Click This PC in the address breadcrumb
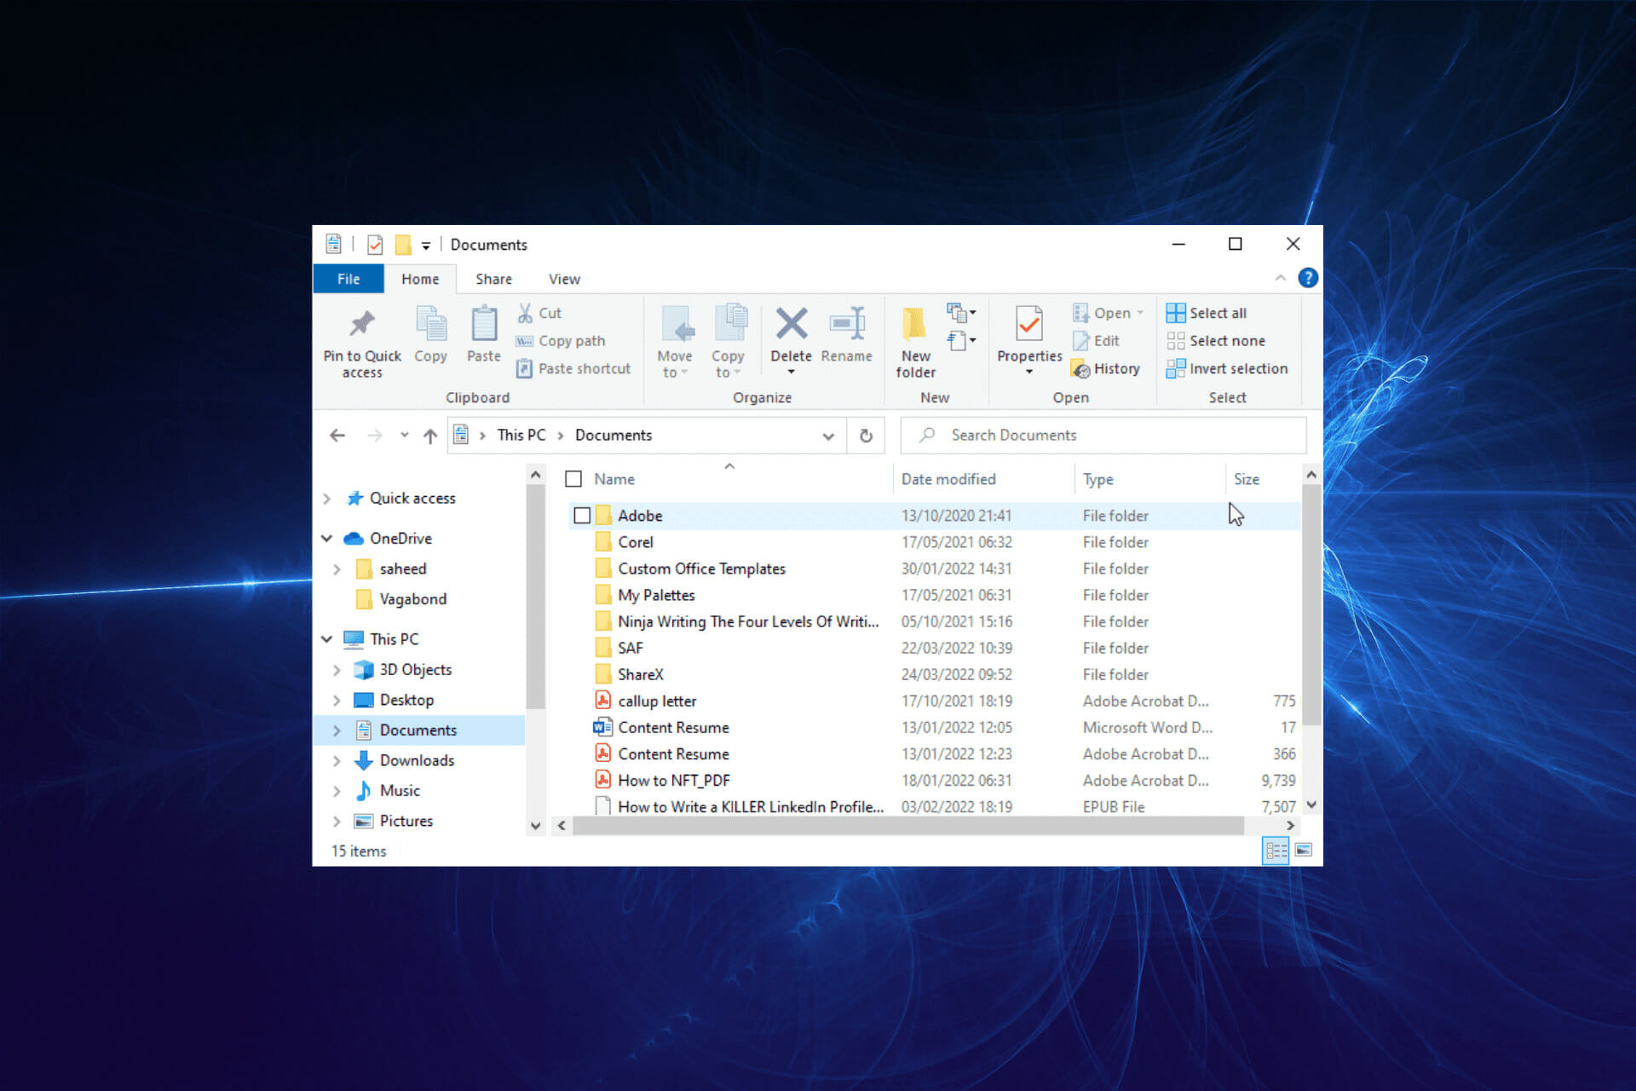 point(521,435)
